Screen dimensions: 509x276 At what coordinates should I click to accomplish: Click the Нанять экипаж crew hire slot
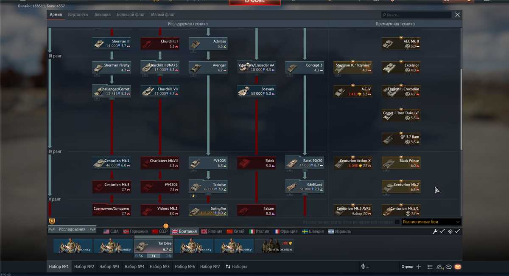click(x=274, y=246)
